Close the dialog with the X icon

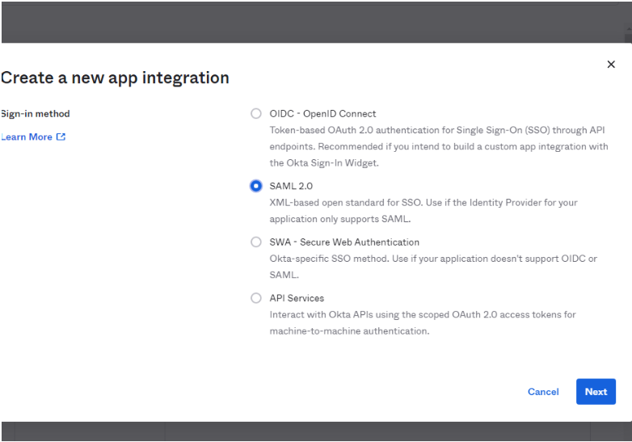tap(611, 65)
